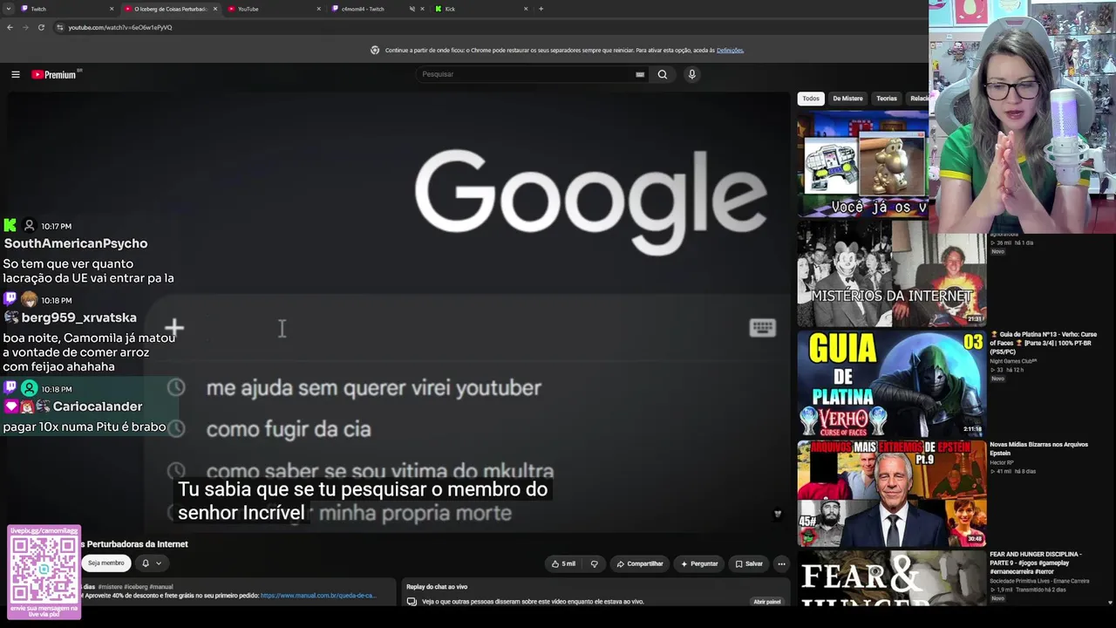Unmute the c4momil4 Twitch tab audio icon
Image resolution: width=1116 pixels, height=628 pixels.
pos(412,9)
